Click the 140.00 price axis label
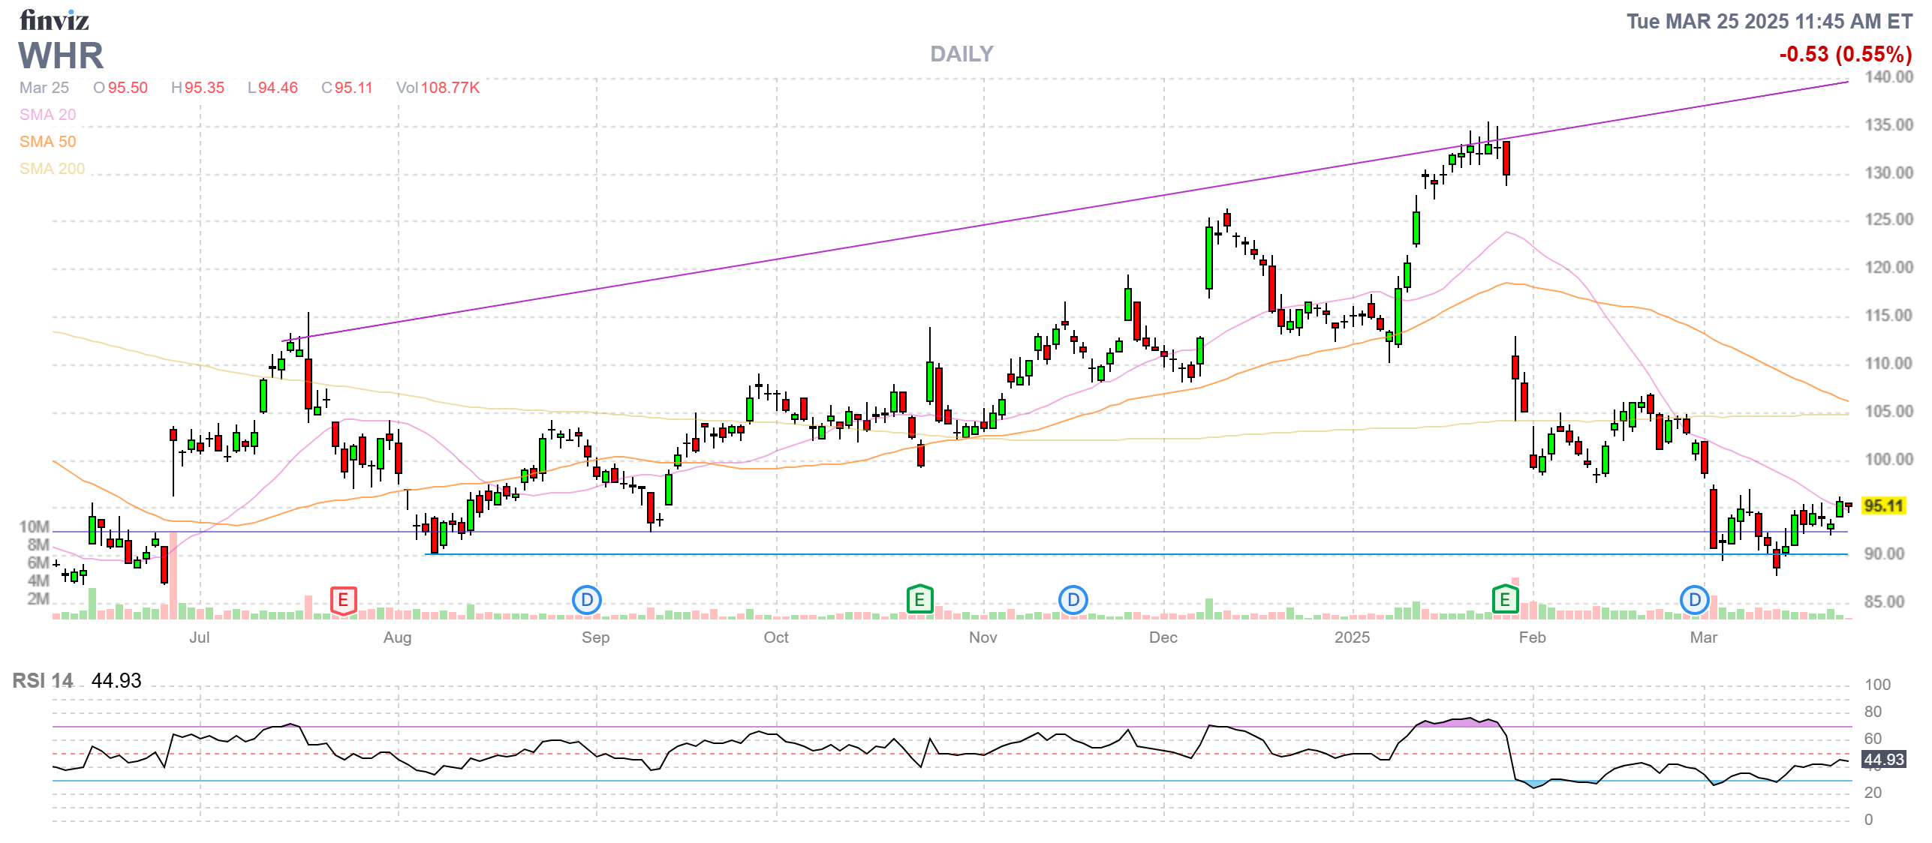Viewport: 1932px width, 843px height. click(x=1889, y=76)
